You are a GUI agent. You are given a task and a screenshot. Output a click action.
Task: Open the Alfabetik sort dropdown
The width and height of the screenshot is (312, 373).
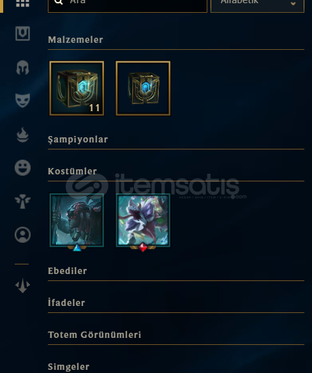coord(257,4)
